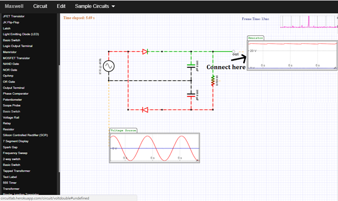Select the 10k resistor symbol

point(213,81)
